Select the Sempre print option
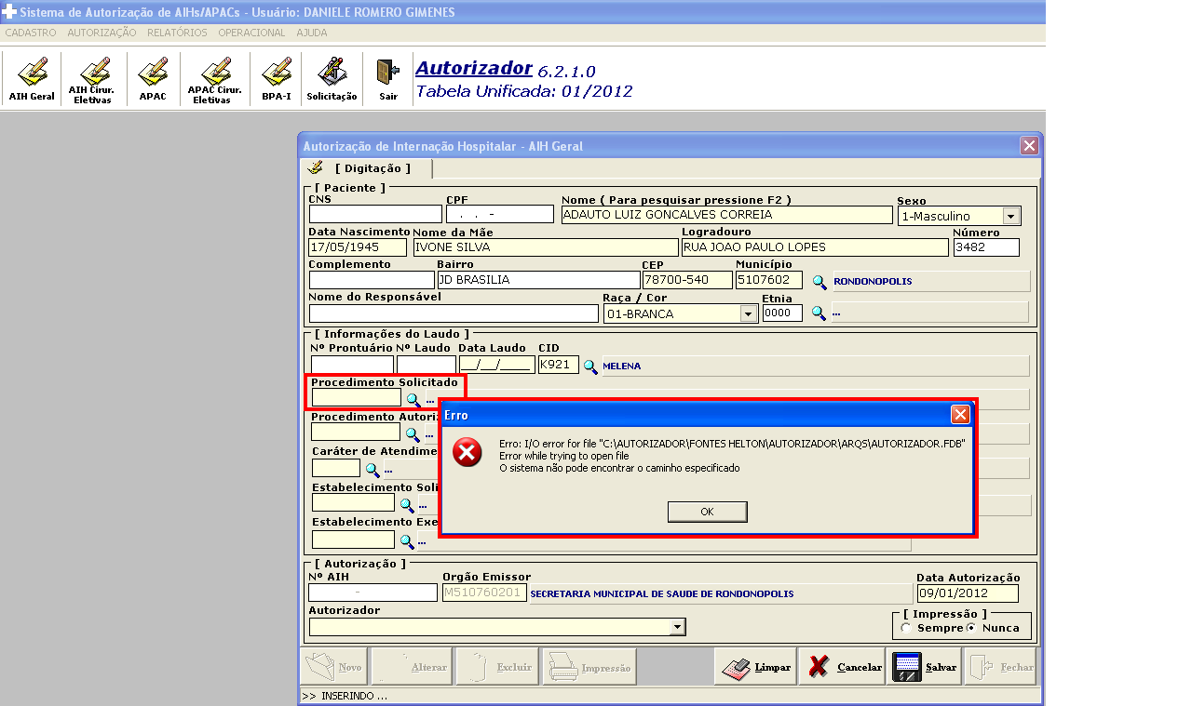Image resolution: width=1192 pixels, height=706 pixels. [906, 628]
